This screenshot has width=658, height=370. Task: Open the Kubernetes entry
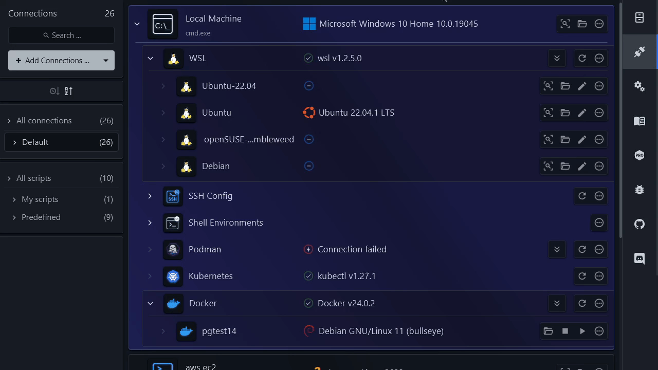(x=210, y=276)
